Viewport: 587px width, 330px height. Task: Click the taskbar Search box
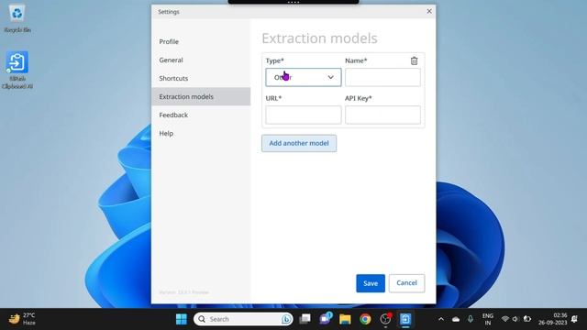243,319
